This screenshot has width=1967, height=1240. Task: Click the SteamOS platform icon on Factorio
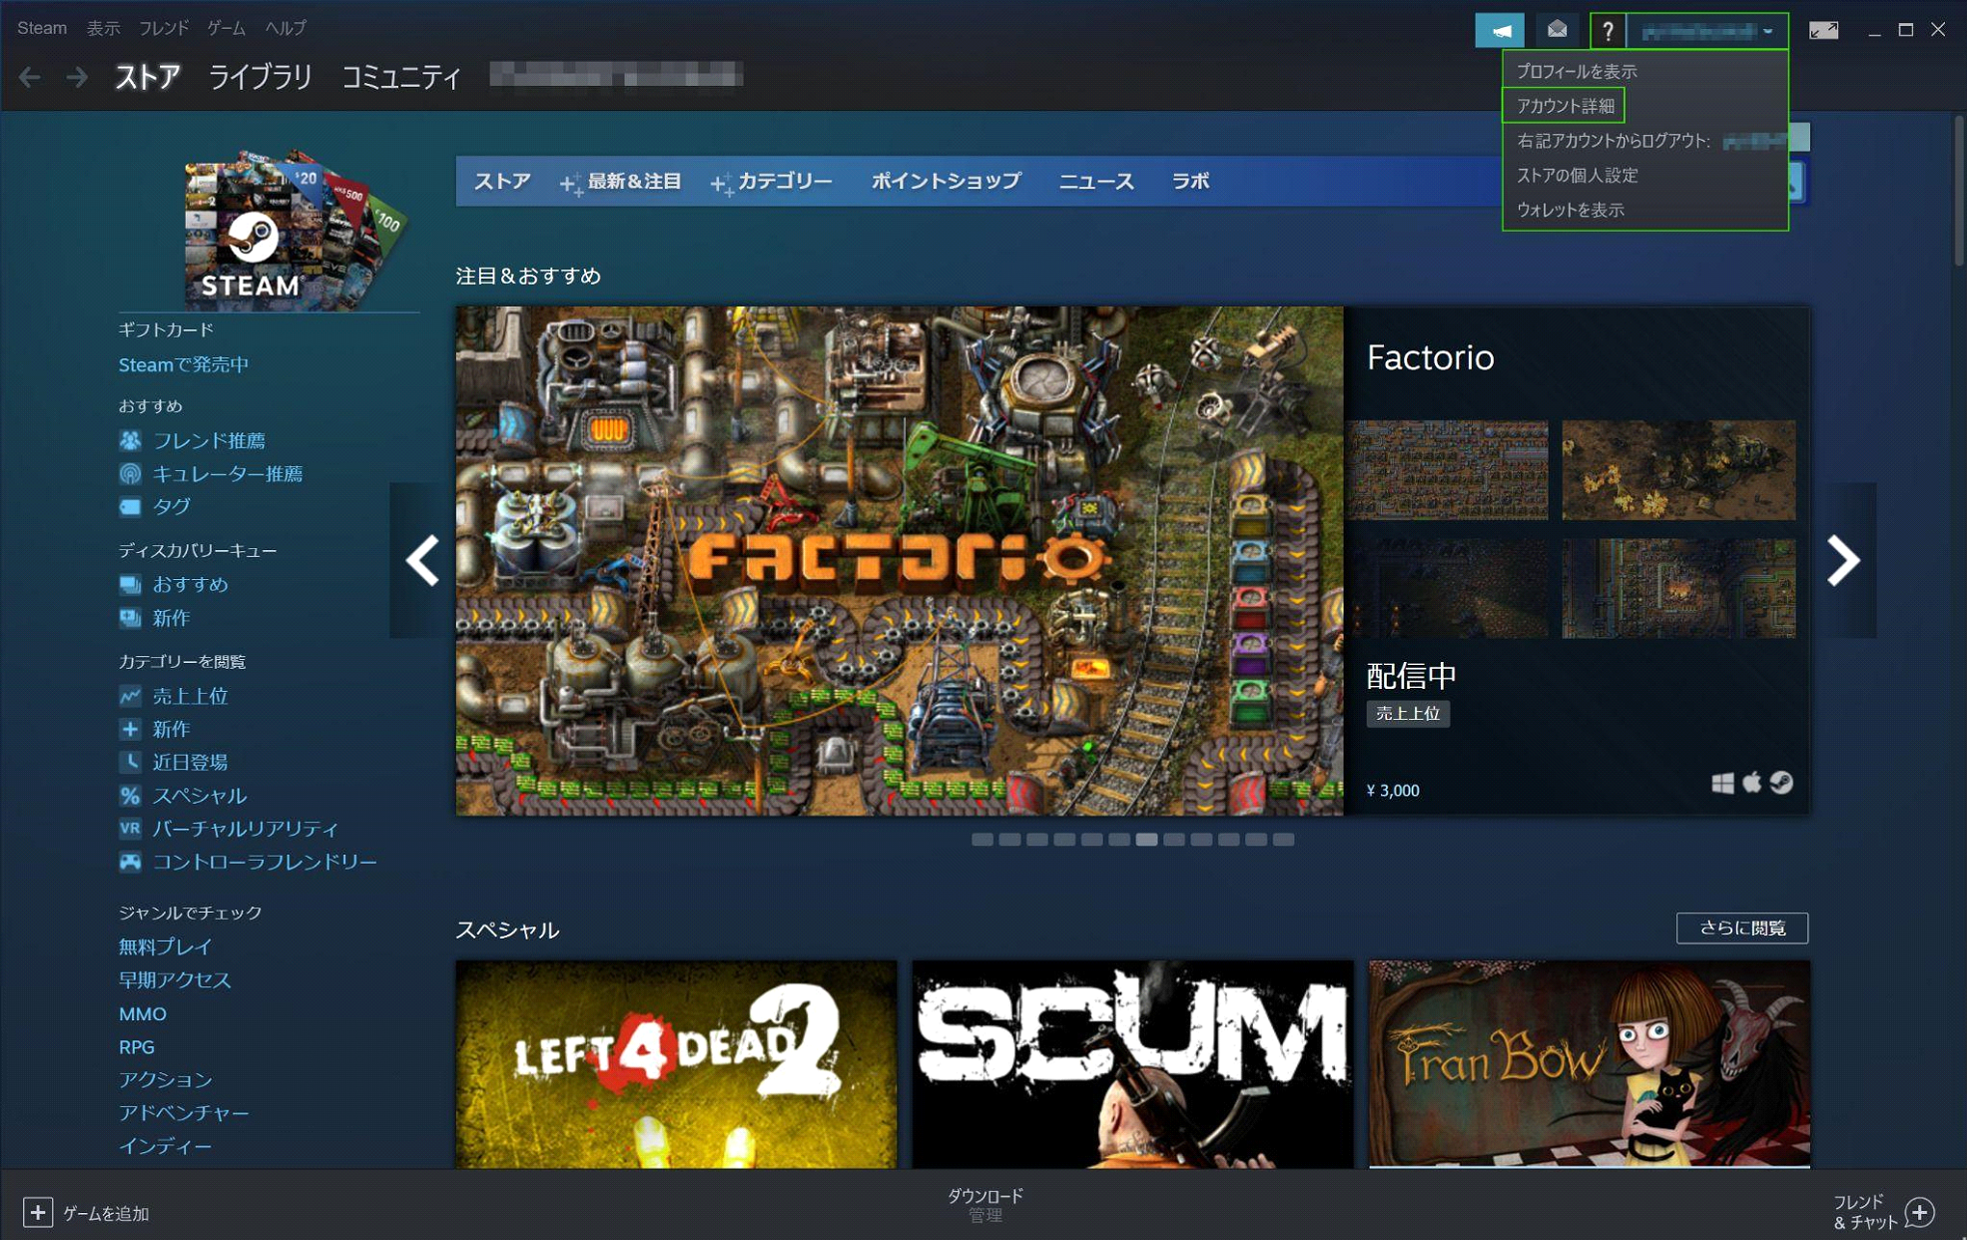(x=1781, y=783)
